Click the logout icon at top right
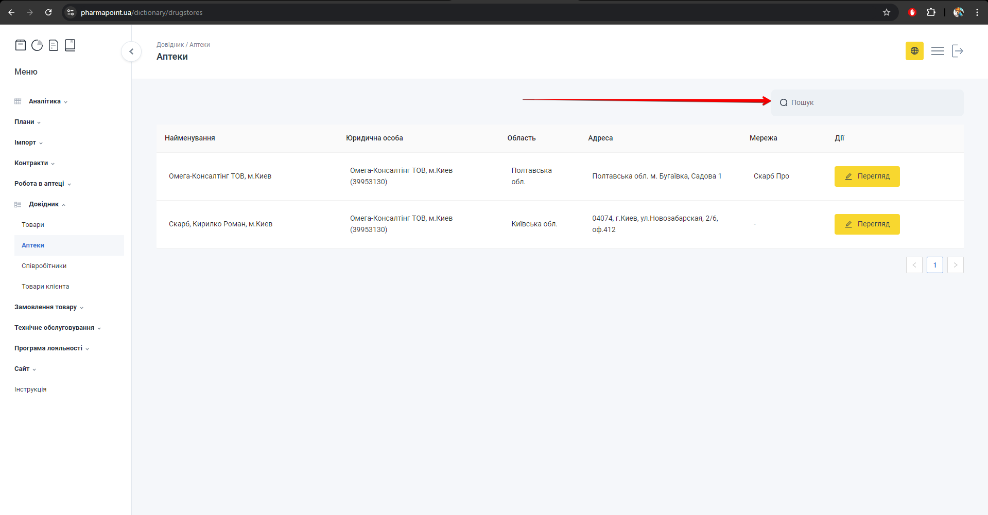Screen dimensions: 988x515 point(958,51)
